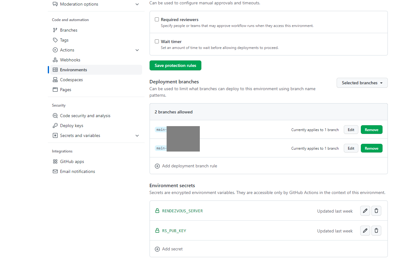
Task: Delete the RS_PUB_KEY secret using trash icon
Action: (x=376, y=231)
